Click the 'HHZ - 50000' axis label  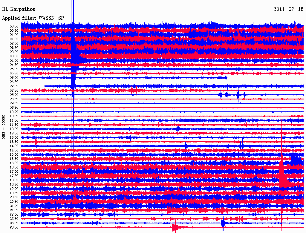pyautogui.click(x=4, y=127)
